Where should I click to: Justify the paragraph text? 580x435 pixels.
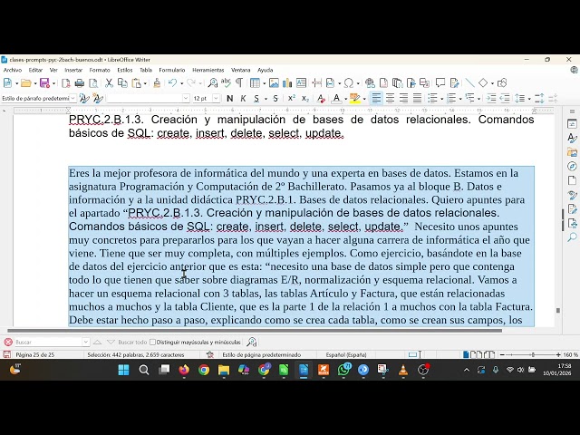pos(417,99)
